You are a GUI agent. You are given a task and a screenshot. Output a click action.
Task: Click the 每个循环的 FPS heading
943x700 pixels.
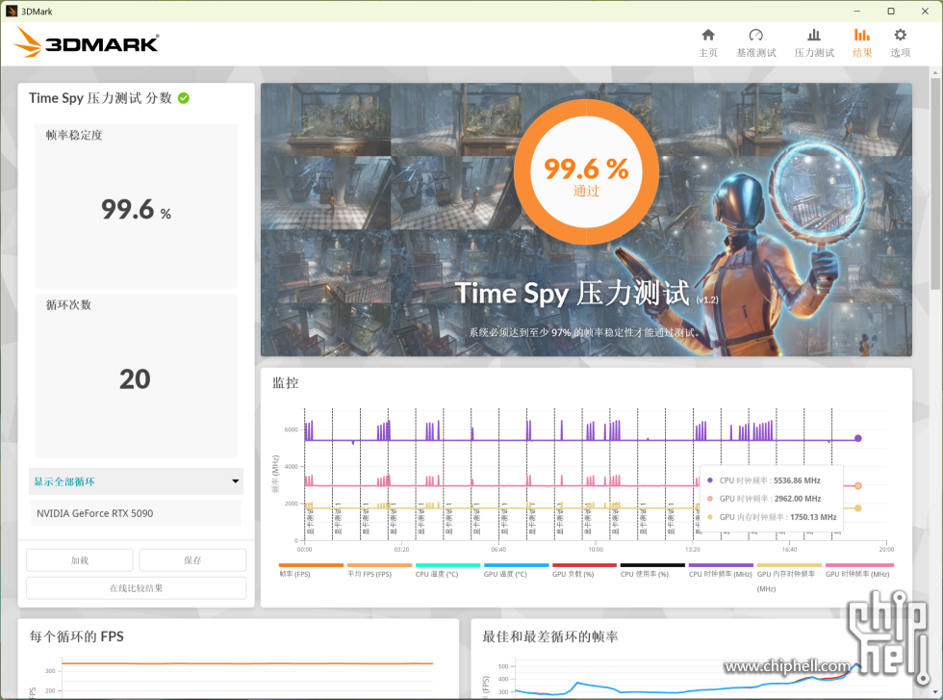click(x=76, y=636)
